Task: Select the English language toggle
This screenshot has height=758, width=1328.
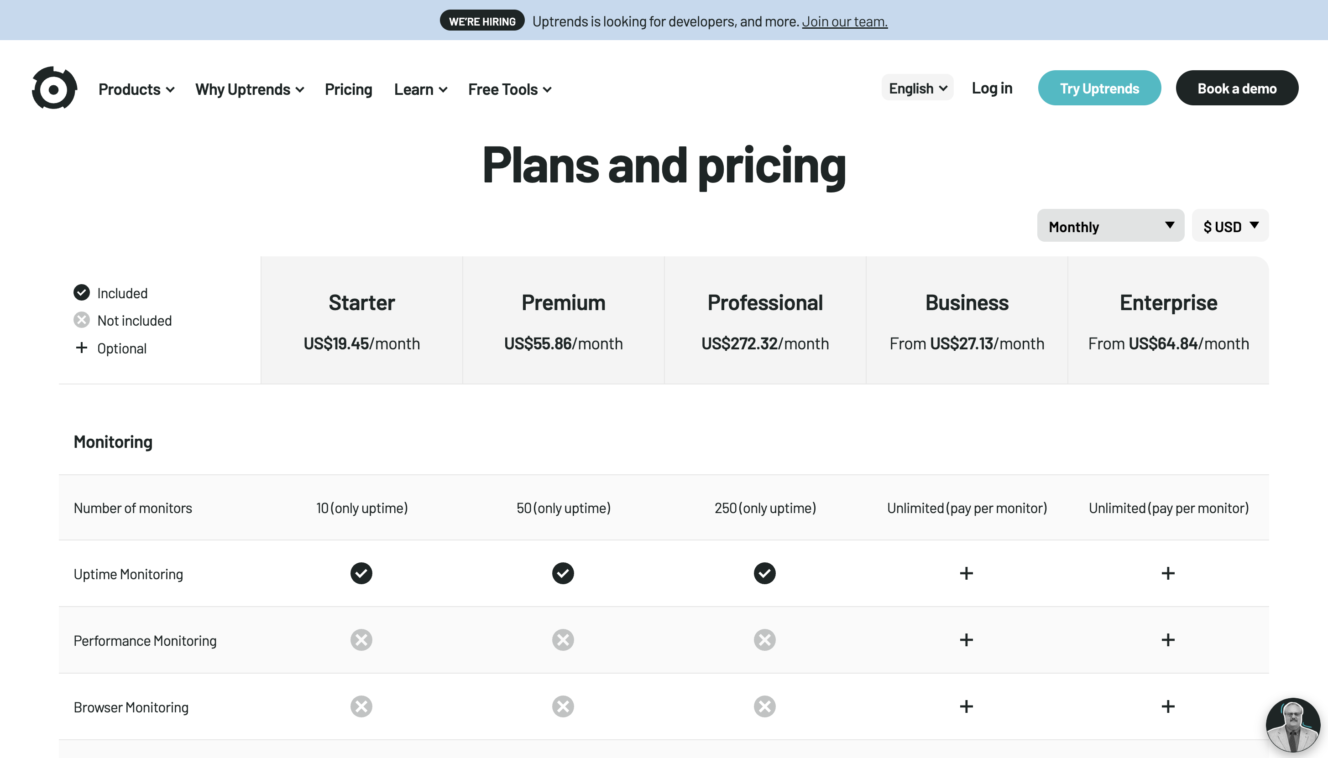Action: click(x=918, y=88)
